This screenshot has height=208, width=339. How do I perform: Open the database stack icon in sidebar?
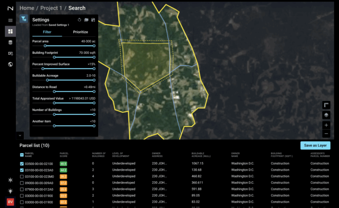(x=10, y=43)
